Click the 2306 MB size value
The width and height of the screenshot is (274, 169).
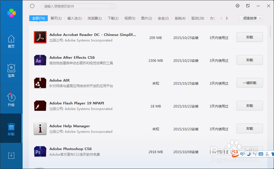(x=155, y=60)
